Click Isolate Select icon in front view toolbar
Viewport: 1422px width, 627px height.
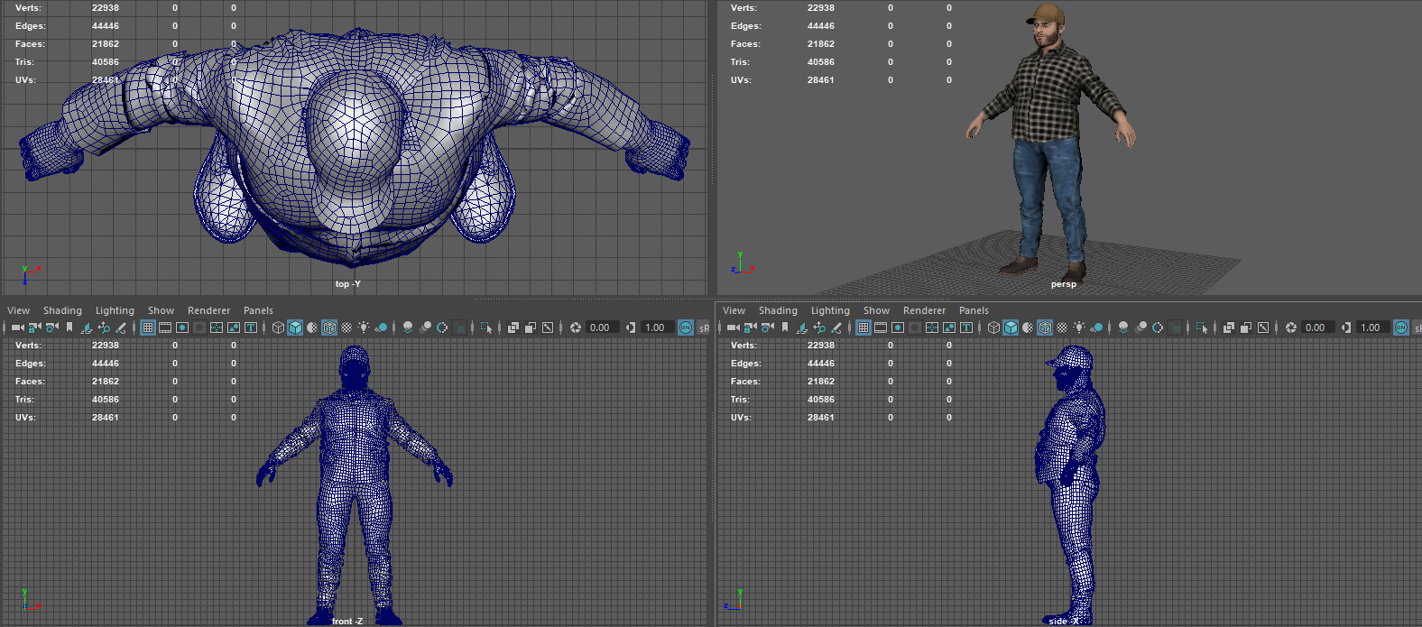487,327
